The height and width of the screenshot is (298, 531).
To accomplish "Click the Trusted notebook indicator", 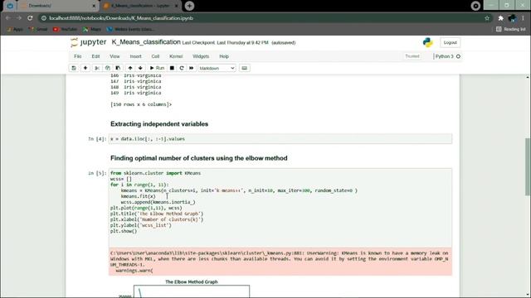I will 412,56.
